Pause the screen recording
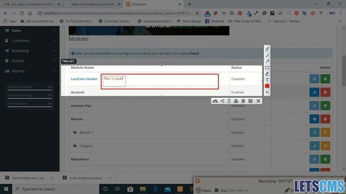 point(203,190)
